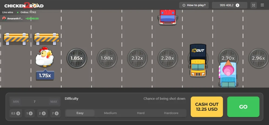Set bet to MAX

pos(54,102)
